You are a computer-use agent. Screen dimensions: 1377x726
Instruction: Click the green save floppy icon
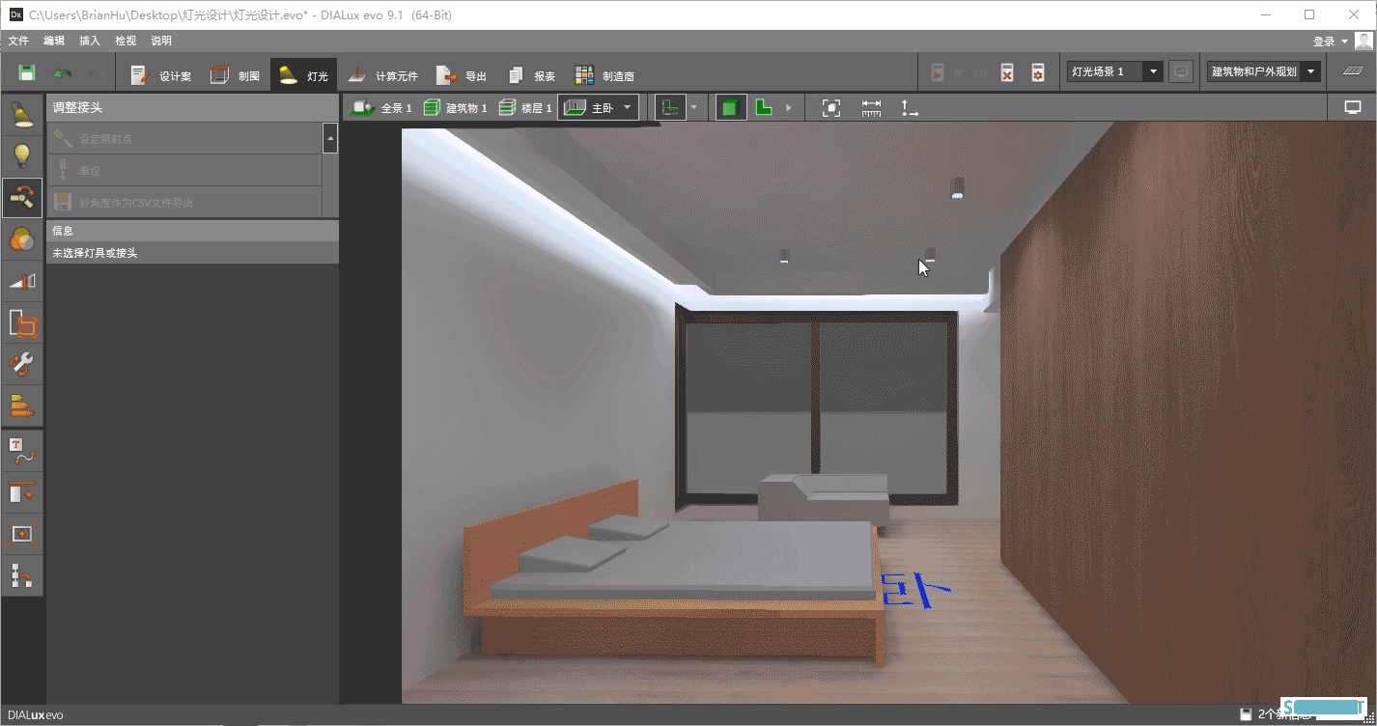coord(27,73)
